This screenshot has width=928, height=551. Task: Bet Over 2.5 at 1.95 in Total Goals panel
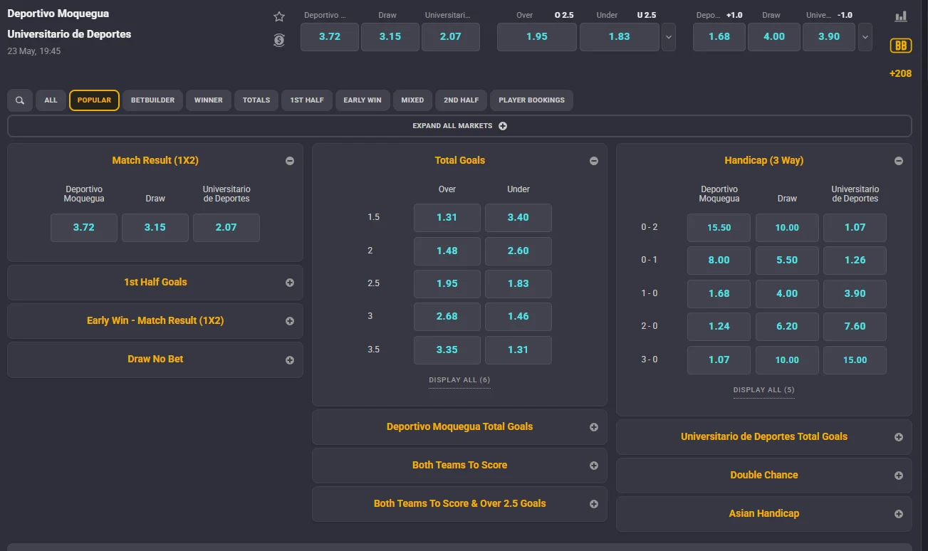click(447, 284)
